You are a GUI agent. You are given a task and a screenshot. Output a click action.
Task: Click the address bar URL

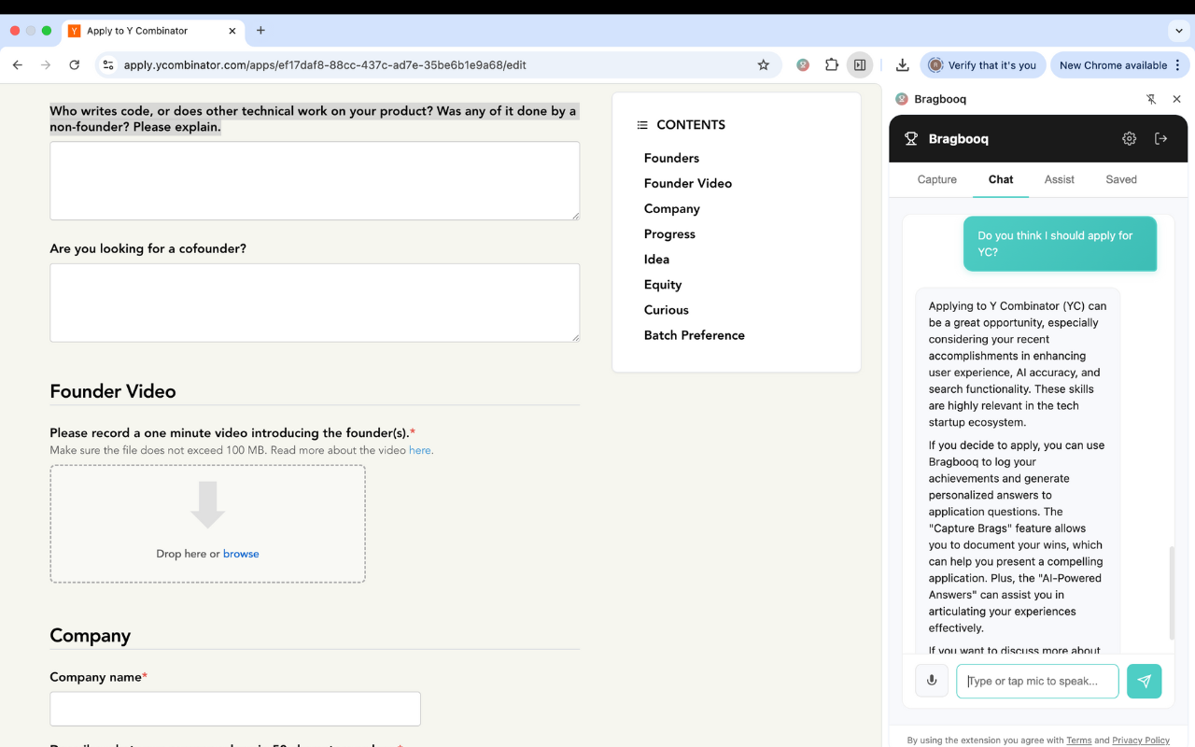[x=325, y=65]
